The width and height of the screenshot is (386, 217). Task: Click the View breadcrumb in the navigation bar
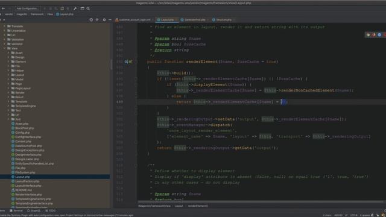pos(50,14)
